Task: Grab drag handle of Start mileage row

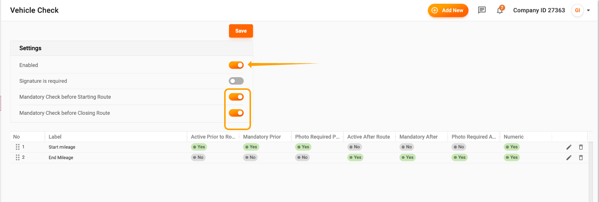Action: click(x=18, y=147)
